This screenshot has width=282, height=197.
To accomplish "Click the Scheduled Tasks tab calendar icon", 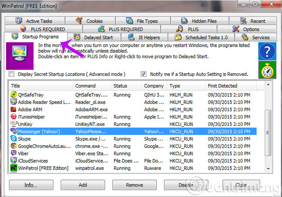I will pos(178,37).
